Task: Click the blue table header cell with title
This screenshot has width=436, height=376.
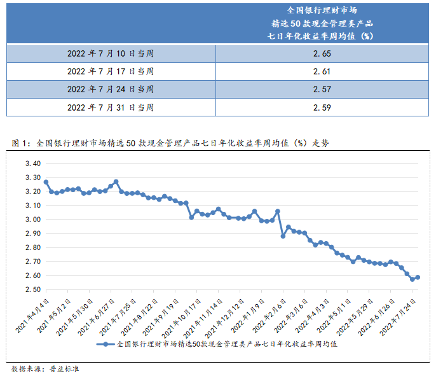Action: (x=322, y=23)
